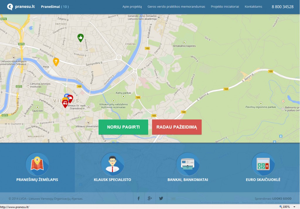Expand the 100% zoom level dropdown arrow
300x209 pixels.
point(294,207)
